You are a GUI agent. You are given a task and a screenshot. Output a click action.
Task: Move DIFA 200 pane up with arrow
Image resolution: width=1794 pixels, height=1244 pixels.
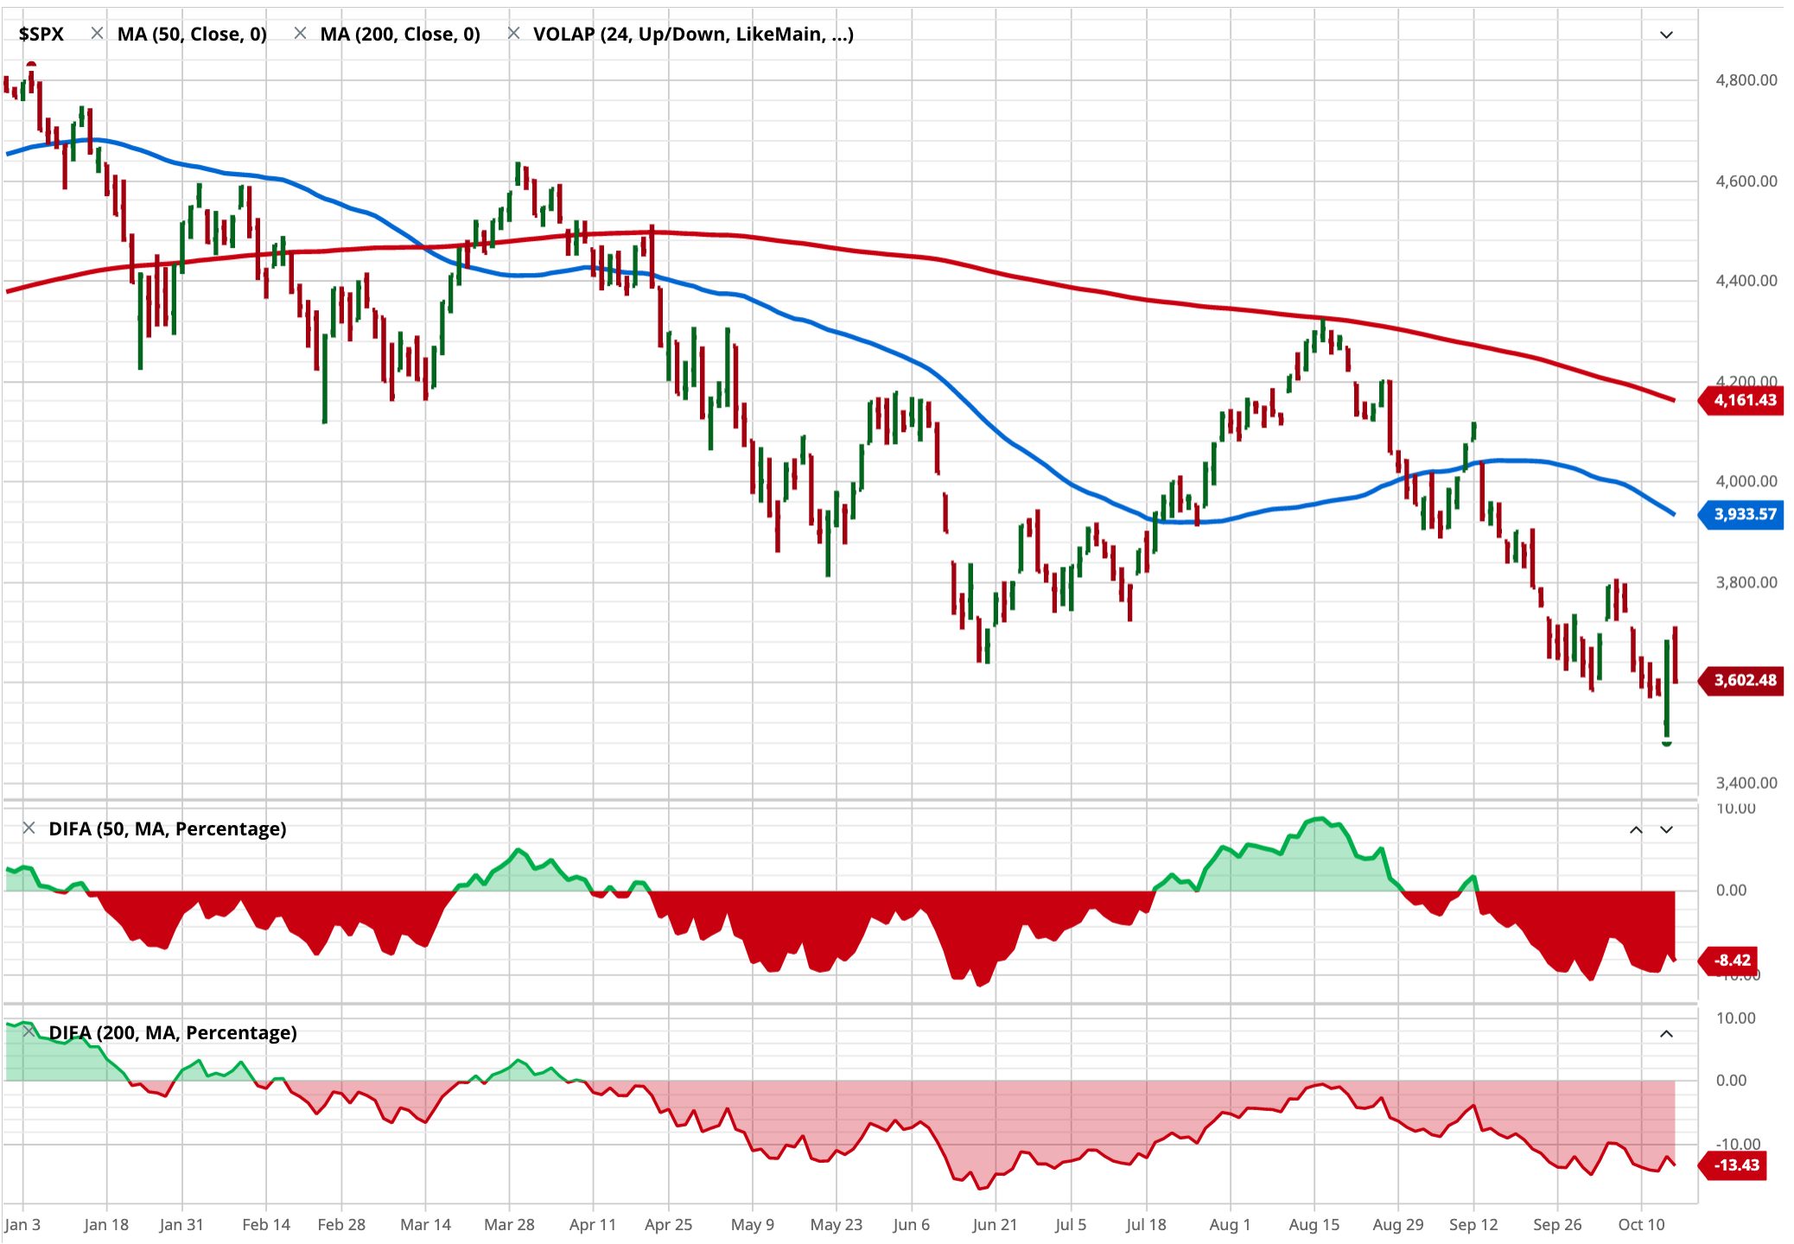pos(1666,1033)
